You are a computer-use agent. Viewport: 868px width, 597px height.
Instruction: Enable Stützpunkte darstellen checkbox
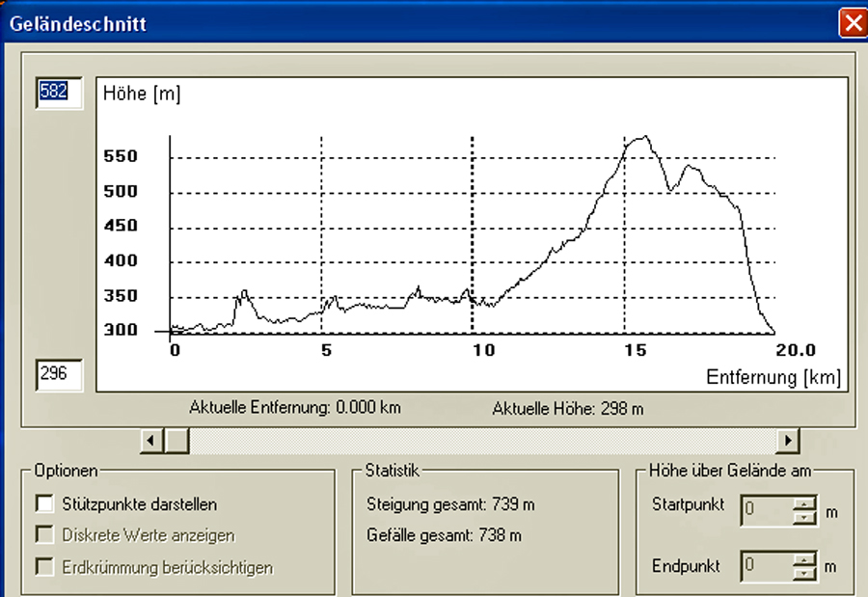[44, 503]
